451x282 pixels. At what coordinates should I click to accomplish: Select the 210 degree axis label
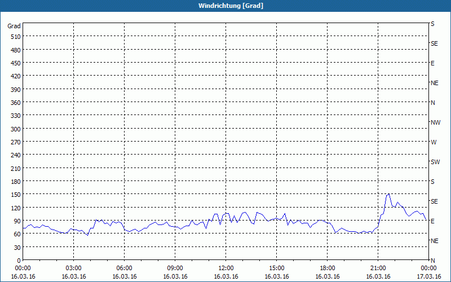[16, 168]
